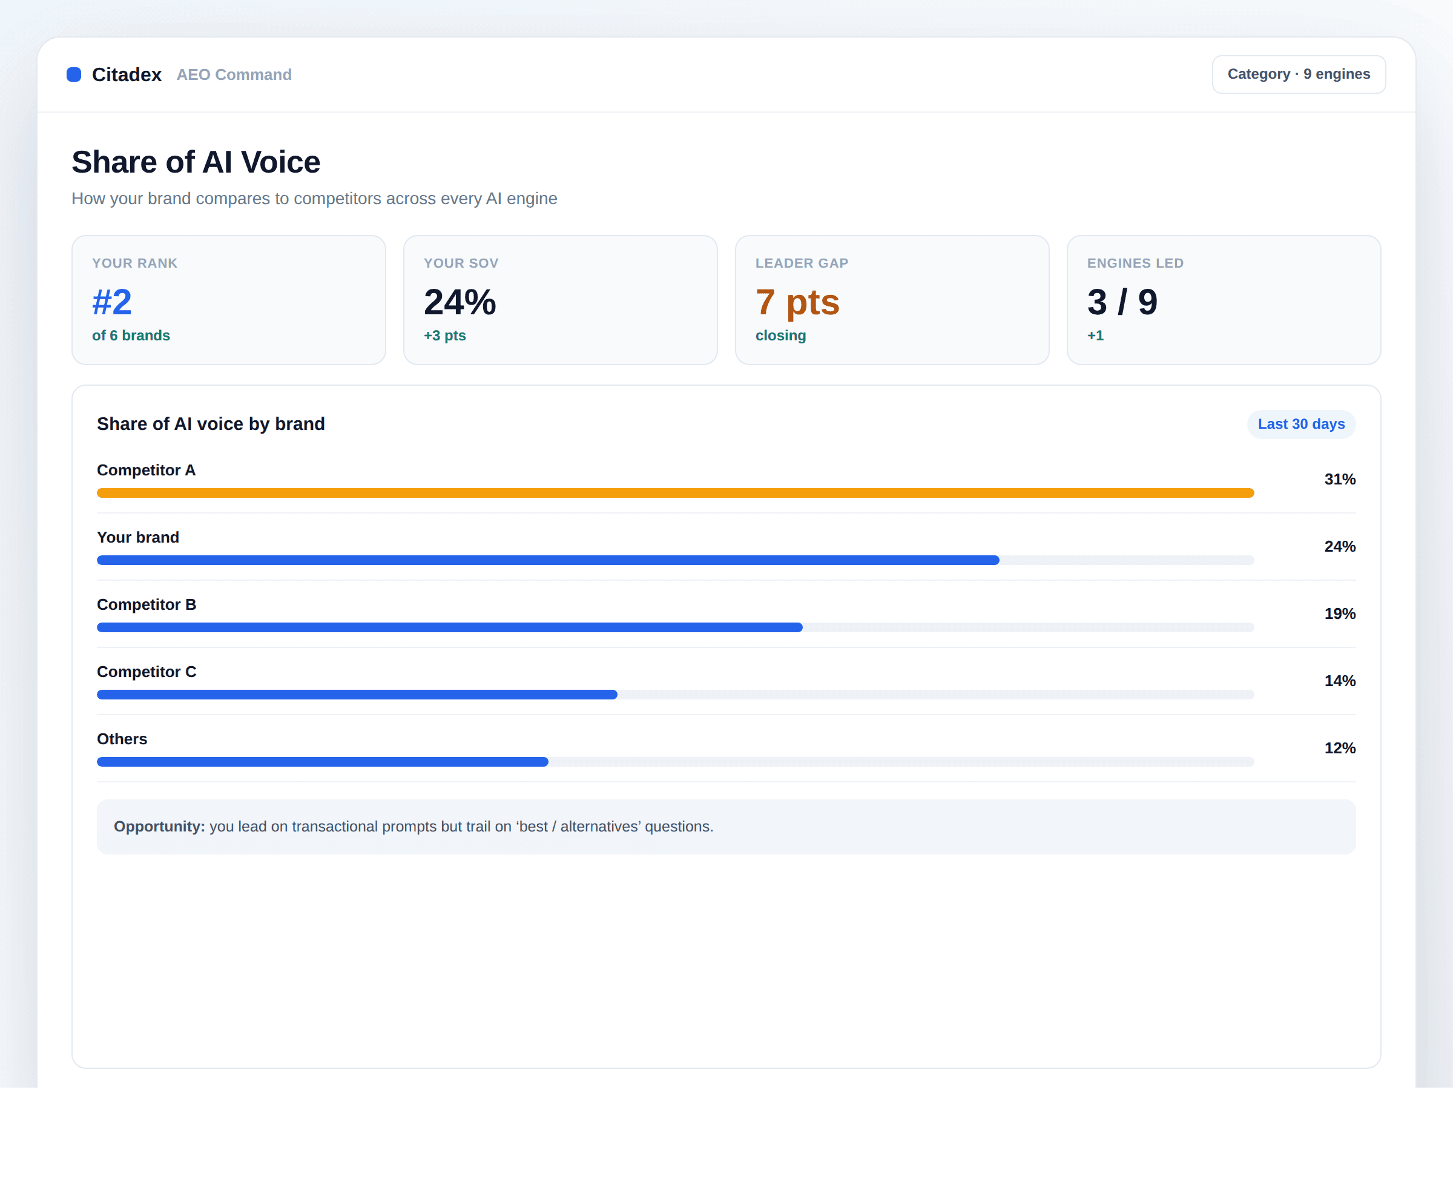Click the 19% value

coord(1340,613)
